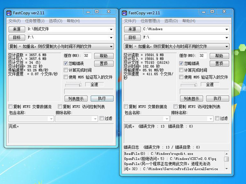The height and width of the screenshot is (184, 246).
Task: Enable 计算完成时间 in left window
Action: tap(66, 70)
